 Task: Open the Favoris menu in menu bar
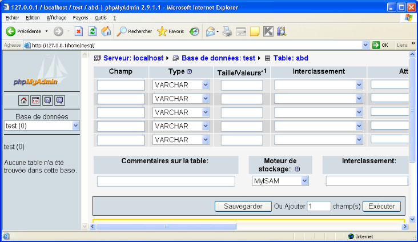click(x=81, y=18)
